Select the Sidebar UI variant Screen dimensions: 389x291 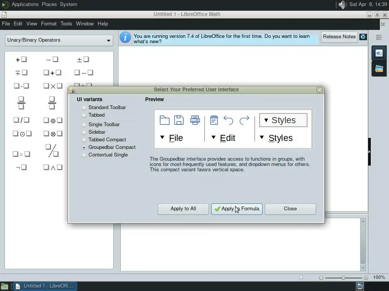point(94,132)
